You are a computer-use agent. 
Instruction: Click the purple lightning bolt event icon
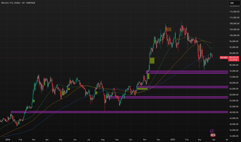pyautogui.click(x=212, y=131)
